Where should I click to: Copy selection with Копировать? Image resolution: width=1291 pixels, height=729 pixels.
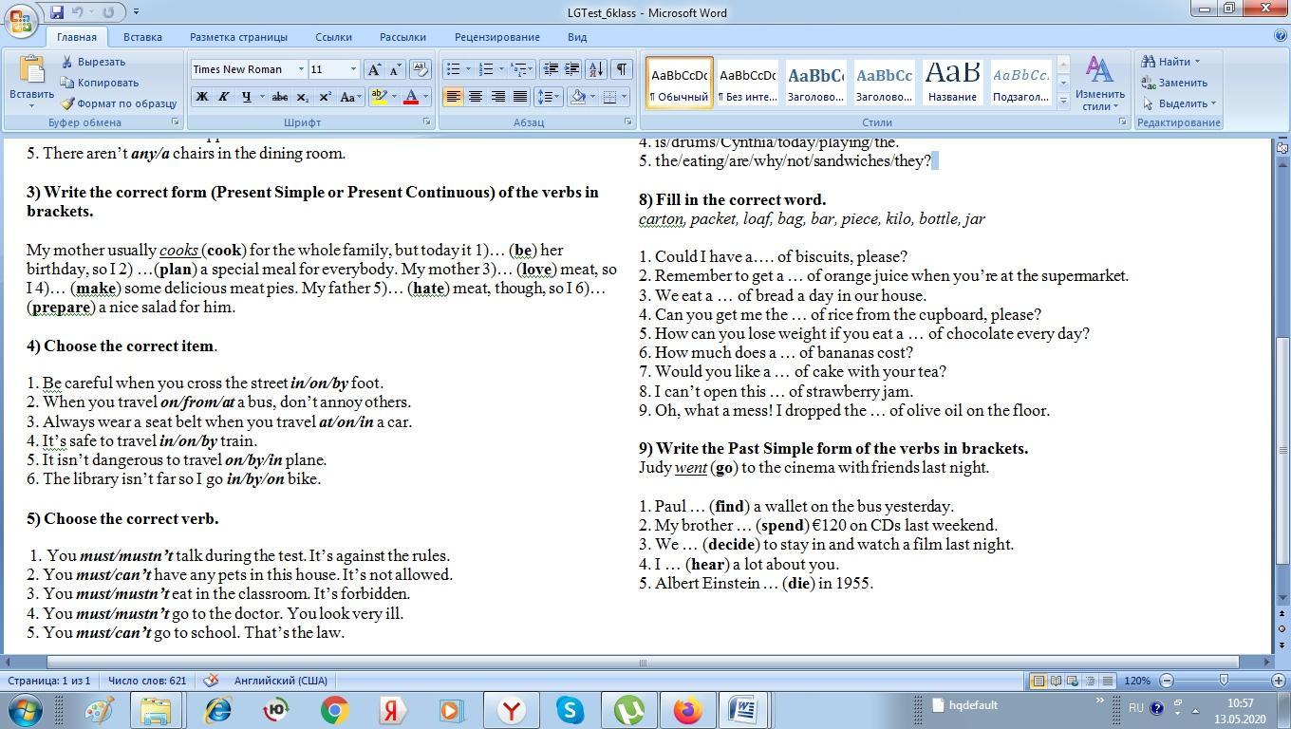coord(100,83)
